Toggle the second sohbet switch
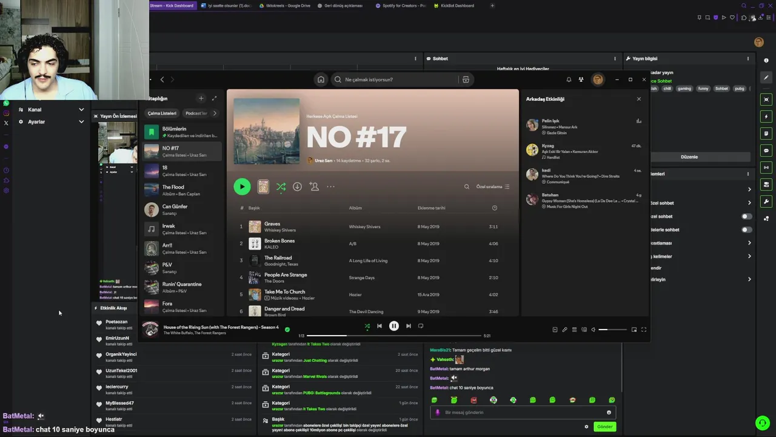 [747, 230]
